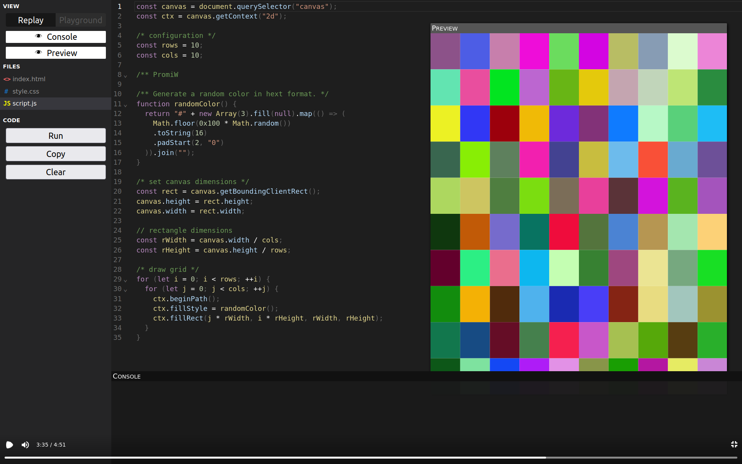Image resolution: width=742 pixels, height=464 pixels.
Task: Click the eye icon on the Console button
Action: point(38,36)
